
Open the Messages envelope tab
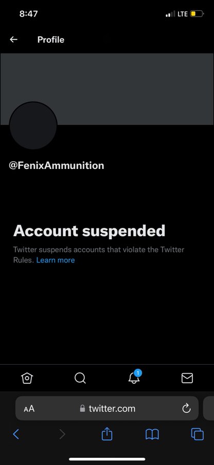[187, 378]
